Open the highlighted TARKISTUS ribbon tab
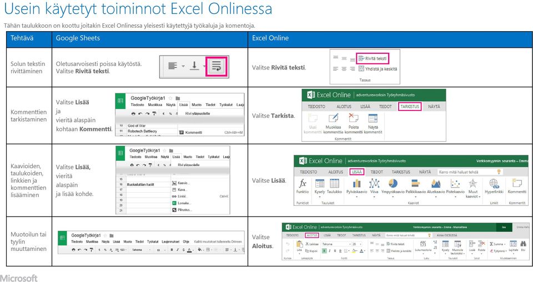The image size is (533, 282). pos(410,107)
